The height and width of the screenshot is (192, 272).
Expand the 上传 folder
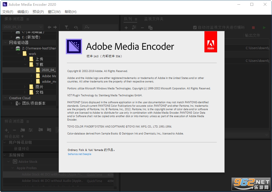(25, 59)
